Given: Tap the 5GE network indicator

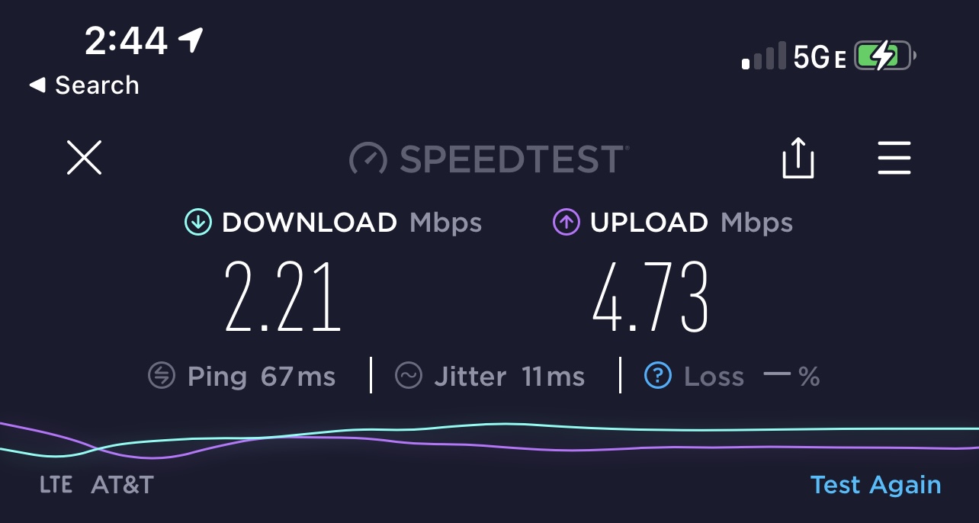Looking at the screenshot, I should (820, 57).
